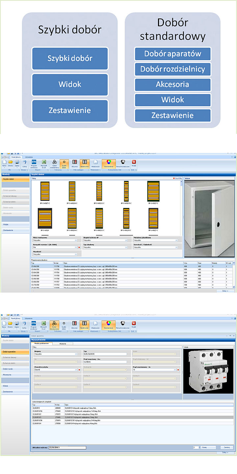Click the Usuń filtry link
The image size is (237, 474).
click(177, 178)
